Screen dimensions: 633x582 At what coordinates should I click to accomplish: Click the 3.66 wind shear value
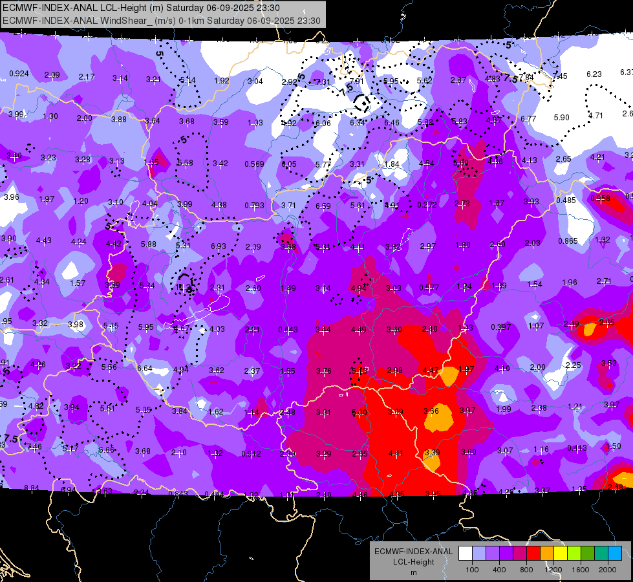coord(431,411)
